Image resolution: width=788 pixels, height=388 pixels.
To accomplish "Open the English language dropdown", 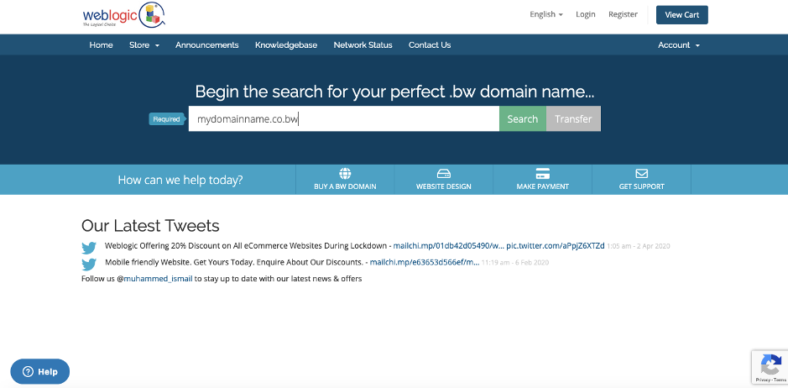I will 545,14.
